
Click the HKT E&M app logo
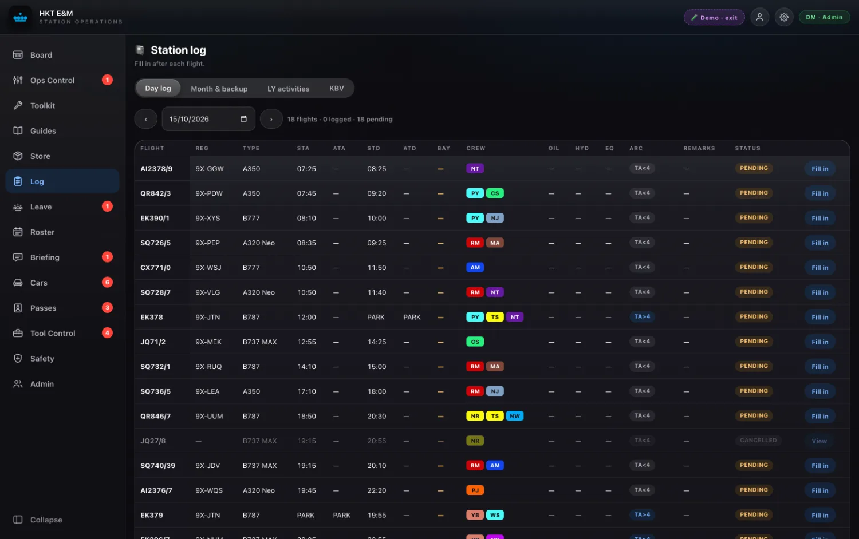[x=21, y=17]
